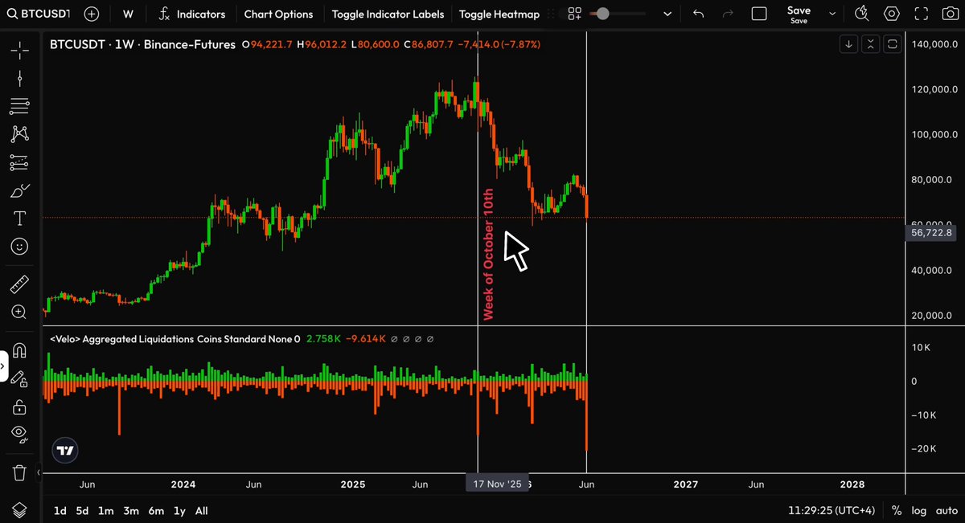Toggle percent scale % button
This screenshot has height=523, width=965.
[x=897, y=511]
